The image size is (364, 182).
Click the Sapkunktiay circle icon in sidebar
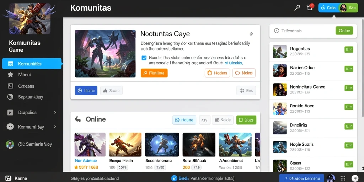(x=10, y=97)
